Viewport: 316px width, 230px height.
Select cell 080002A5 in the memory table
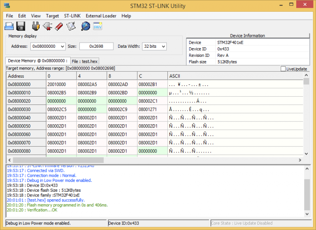[x=92, y=84]
